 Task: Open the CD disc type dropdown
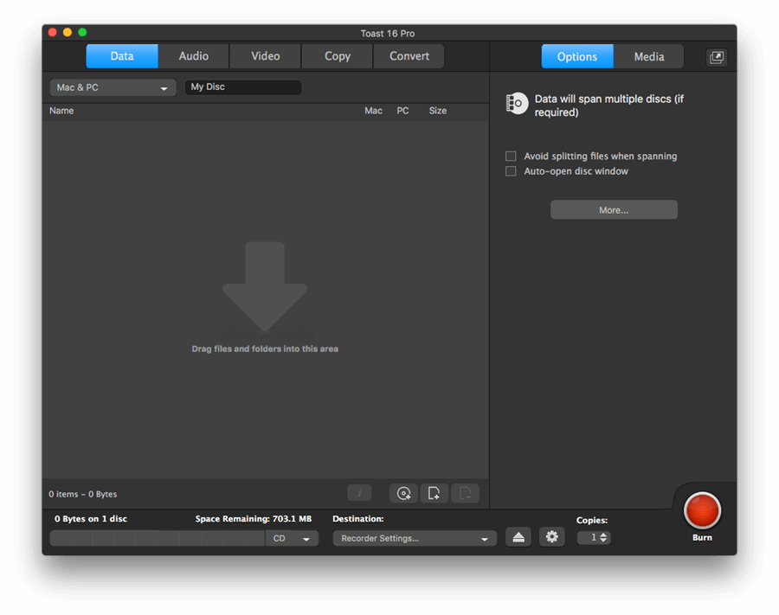click(x=292, y=538)
